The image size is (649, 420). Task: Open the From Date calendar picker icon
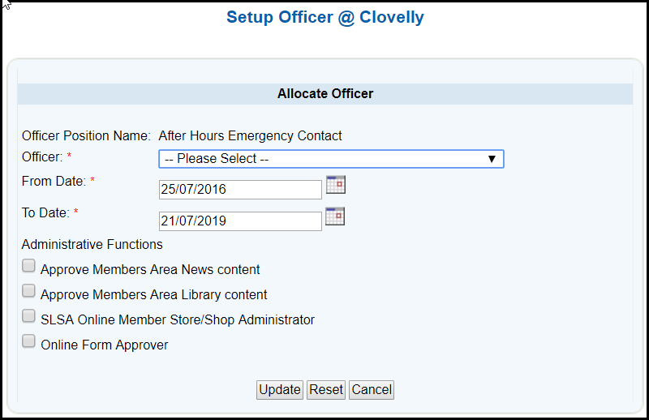(336, 185)
